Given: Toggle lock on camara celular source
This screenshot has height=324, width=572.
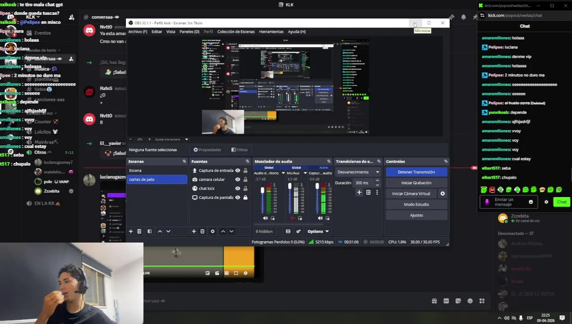Looking at the screenshot, I should click(x=245, y=180).
